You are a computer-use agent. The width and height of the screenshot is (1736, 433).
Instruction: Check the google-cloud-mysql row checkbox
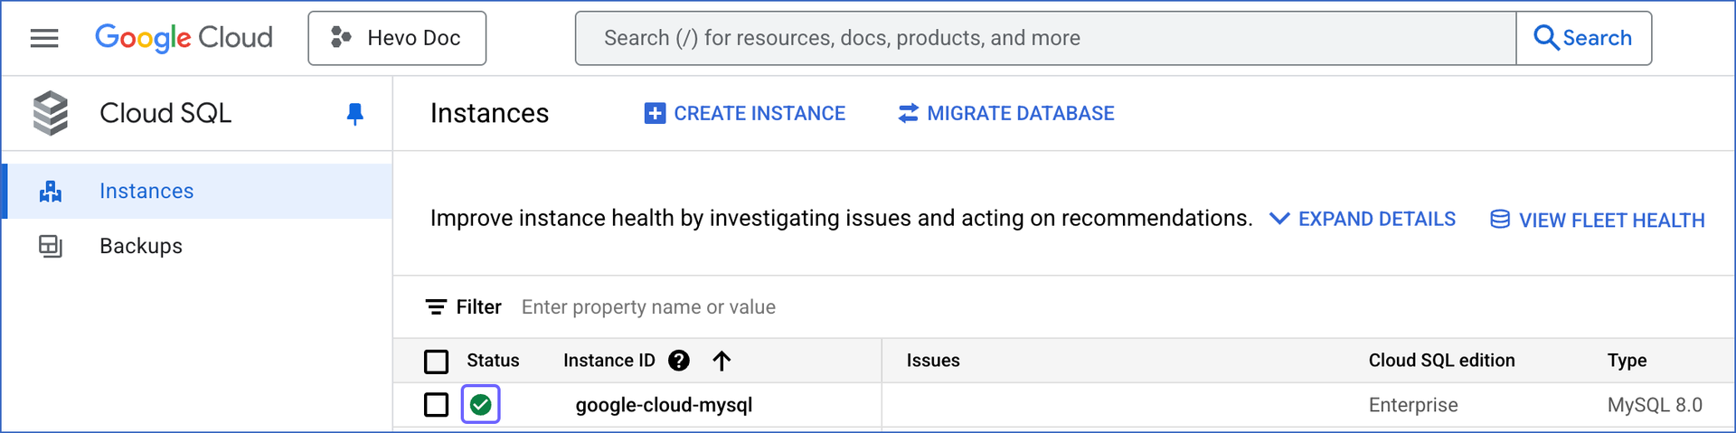[436, 404]
